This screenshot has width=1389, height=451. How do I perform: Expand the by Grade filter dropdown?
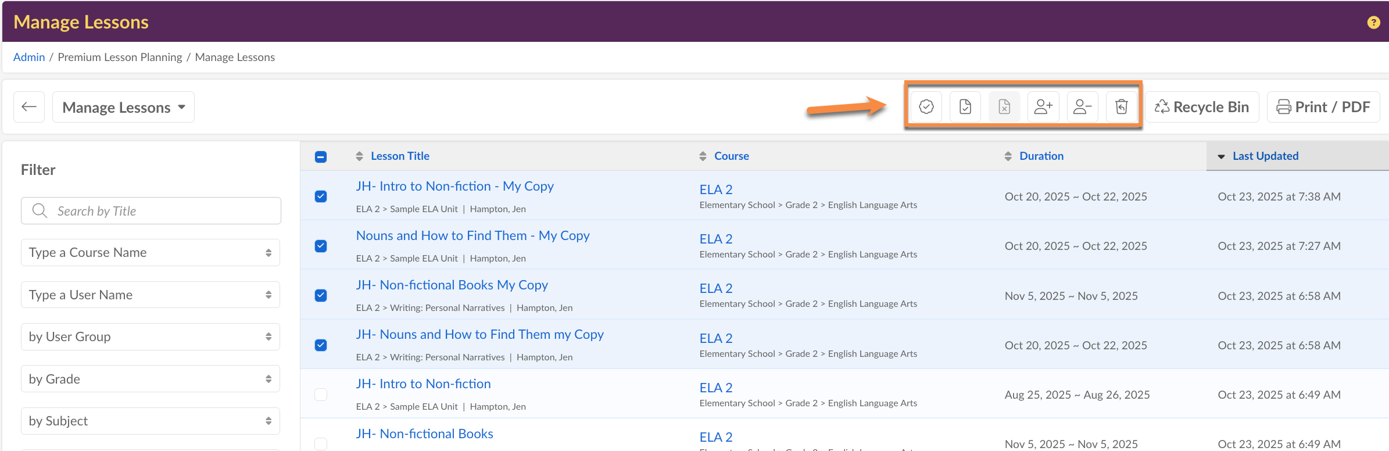coord(151,379)
